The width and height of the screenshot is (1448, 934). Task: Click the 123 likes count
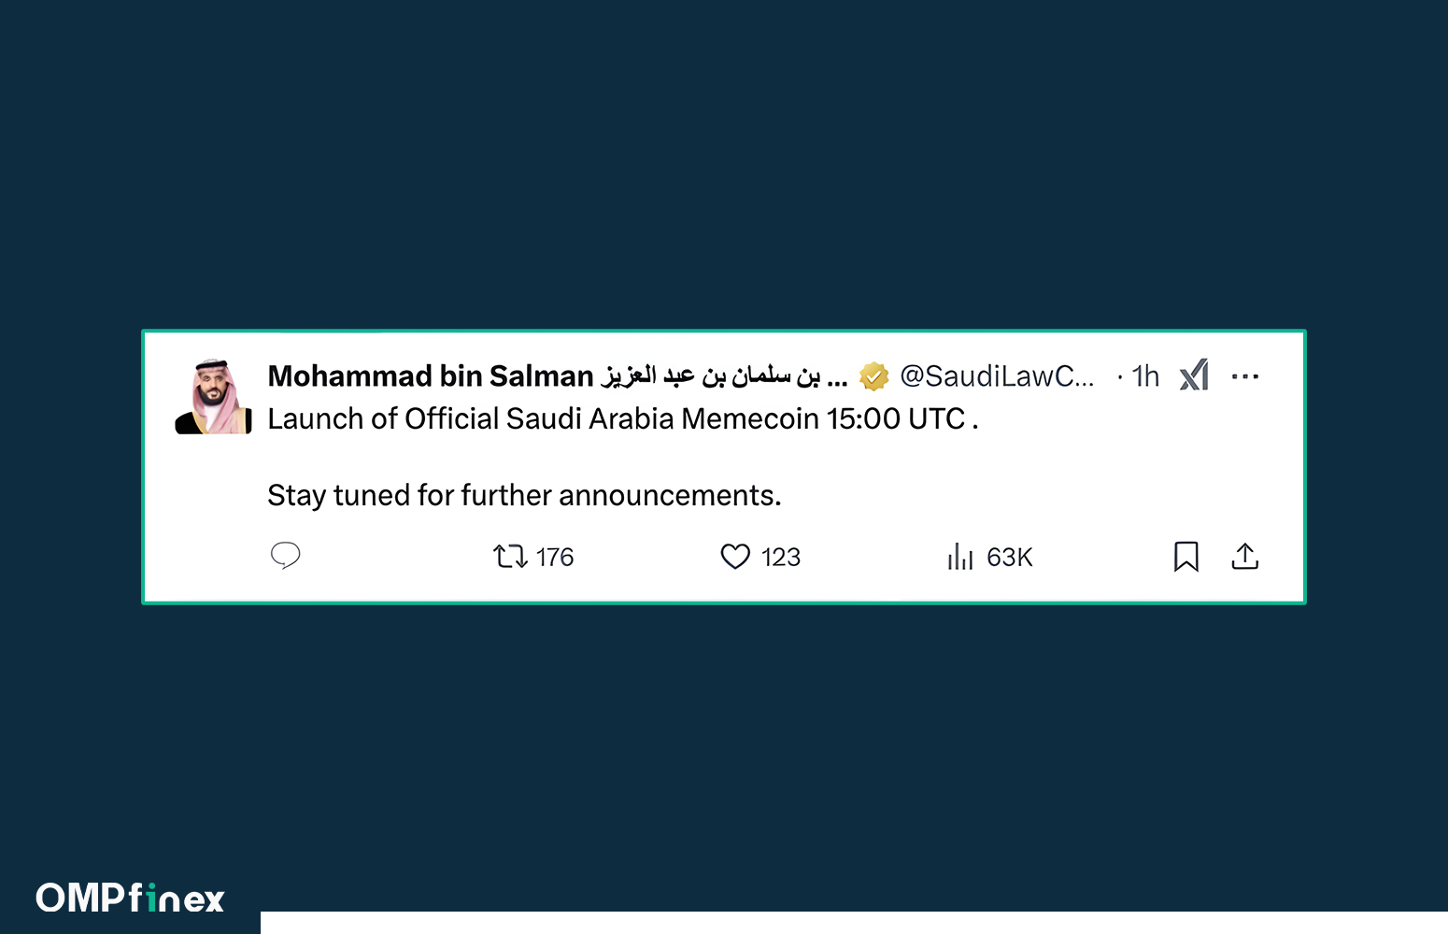(780, 558)
